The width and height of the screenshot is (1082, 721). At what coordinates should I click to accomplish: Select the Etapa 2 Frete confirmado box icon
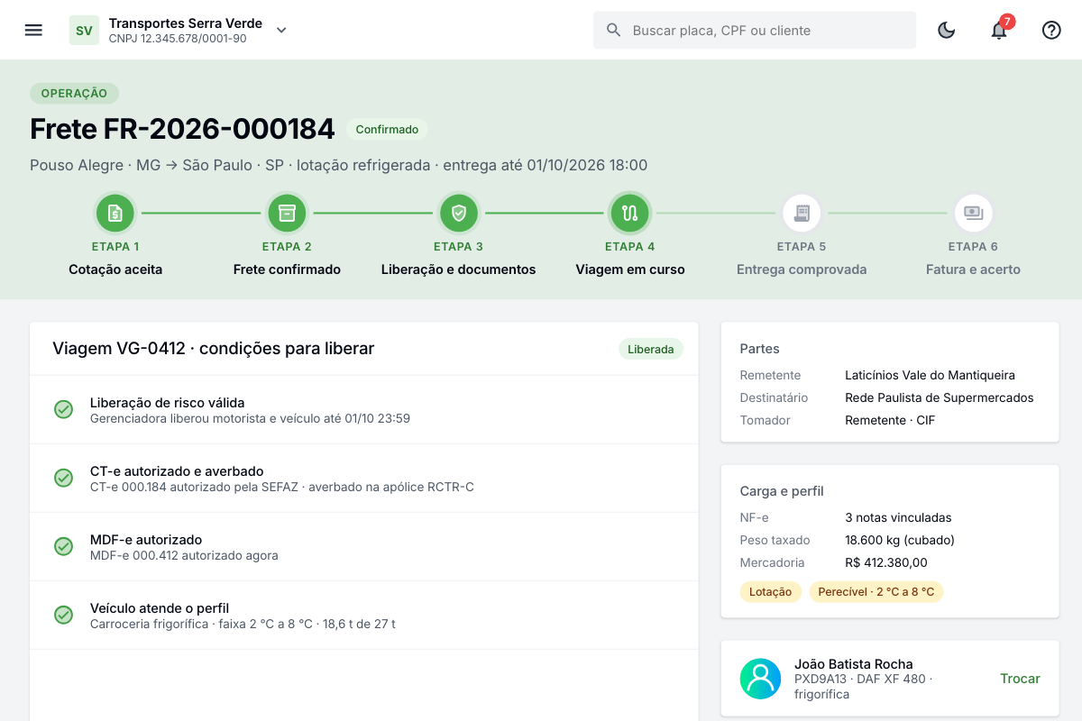coord(287,214)
